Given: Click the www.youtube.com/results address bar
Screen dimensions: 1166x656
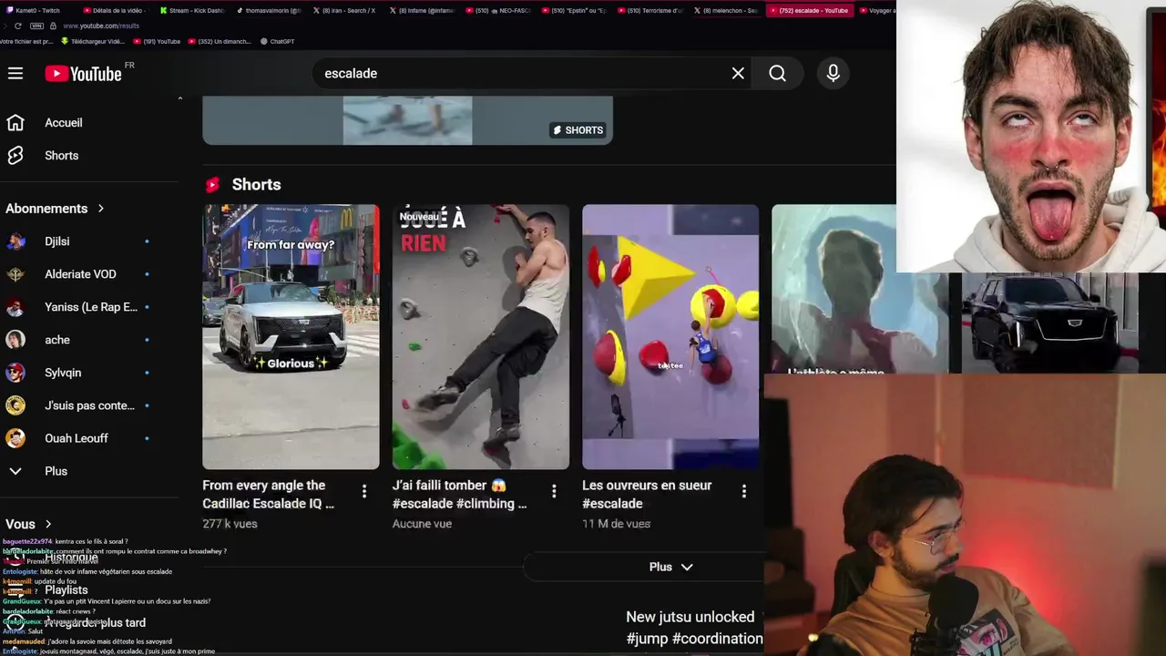Looking at the screenshot, I should click(x=101, y=26).
